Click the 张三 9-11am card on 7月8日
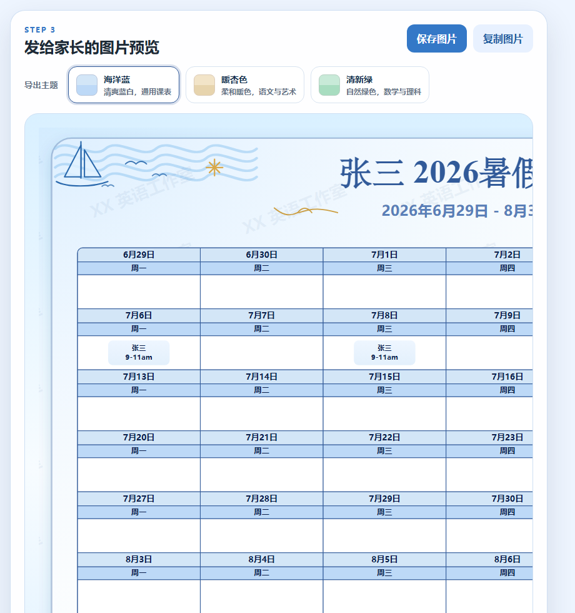Viewport: 575px width, 613px height. point(384,353)
